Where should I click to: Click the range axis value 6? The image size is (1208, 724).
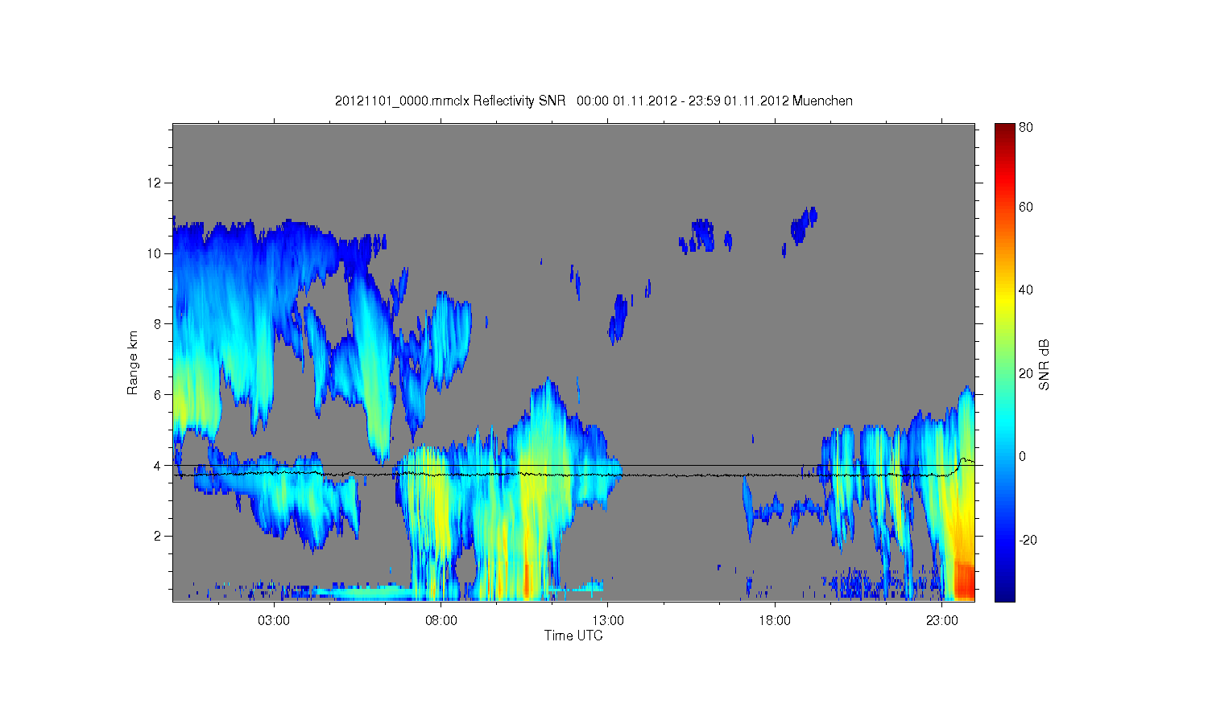pyautogui.click(x=159, y=395)
